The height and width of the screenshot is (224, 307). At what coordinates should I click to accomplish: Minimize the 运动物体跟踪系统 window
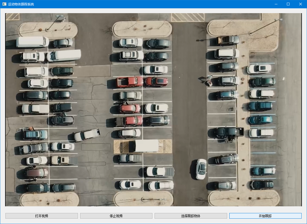pos(276,4)
